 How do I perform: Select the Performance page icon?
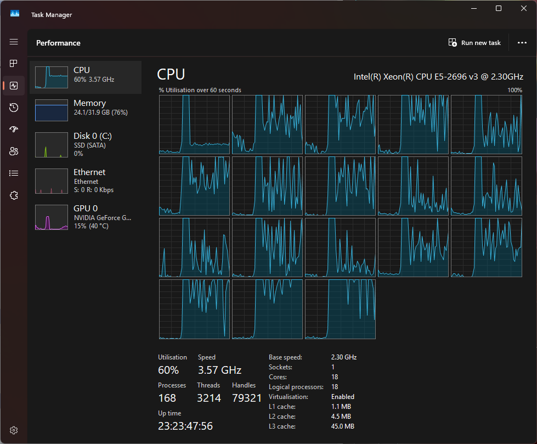point(14,86)
